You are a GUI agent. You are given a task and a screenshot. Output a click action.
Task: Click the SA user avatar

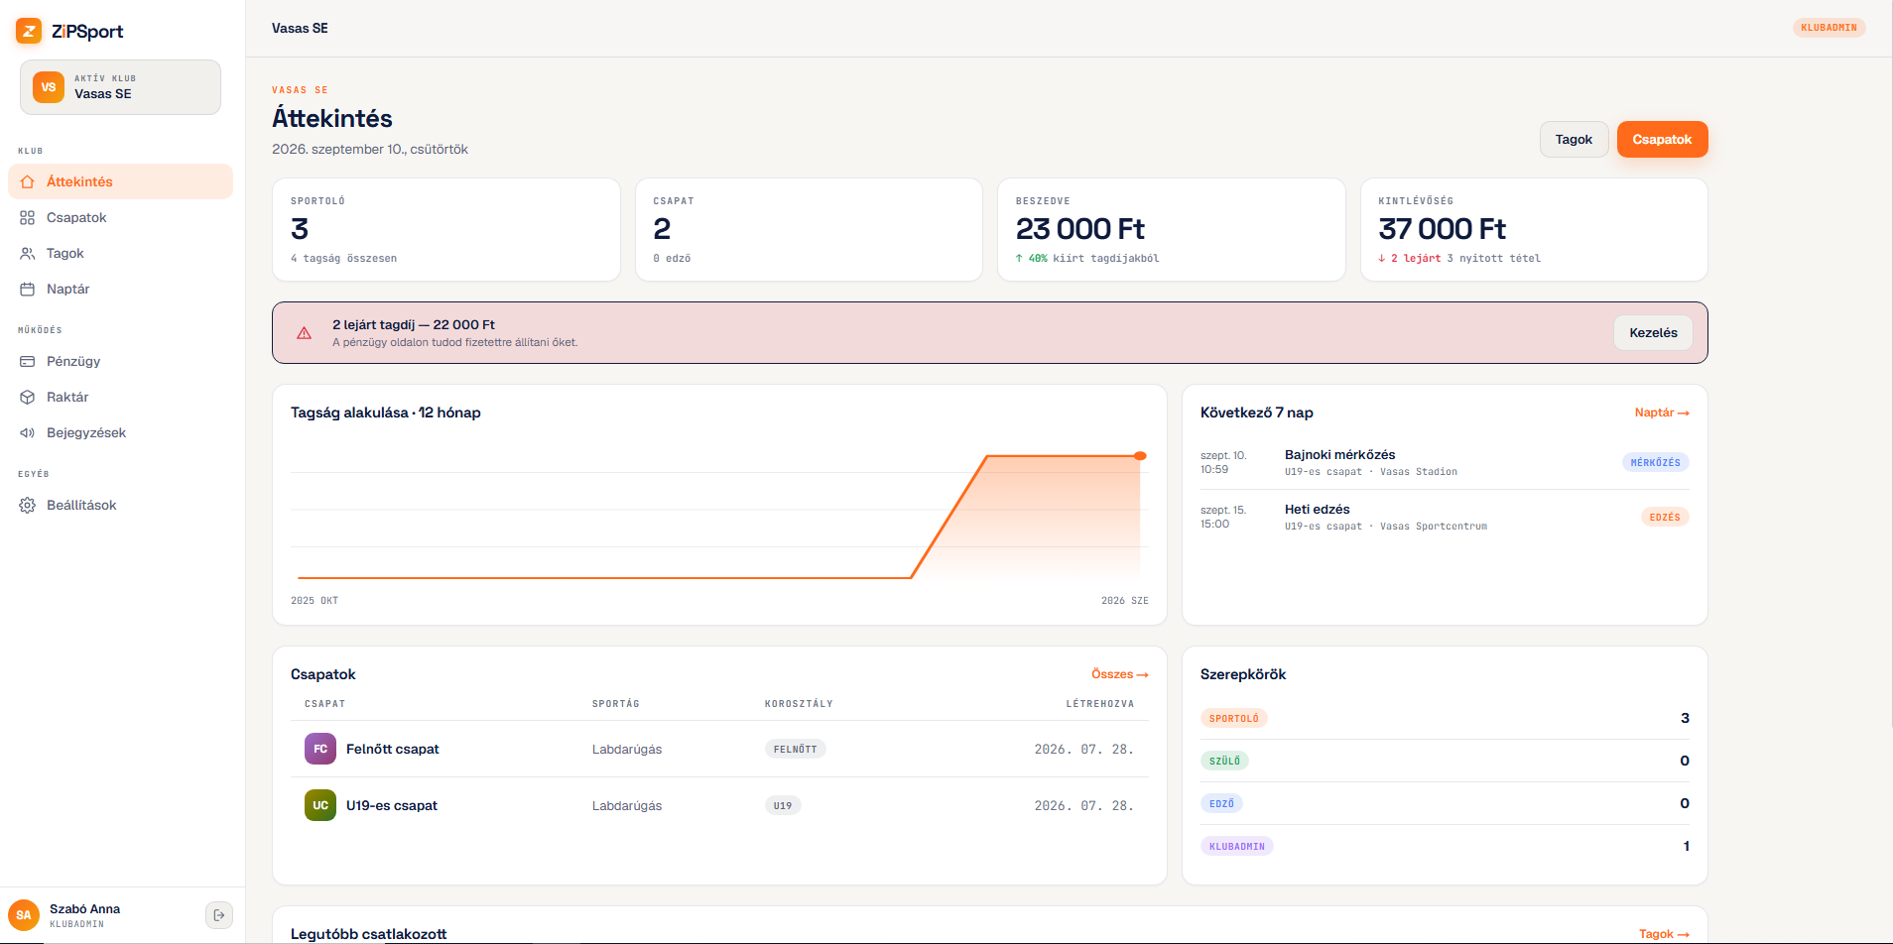[x=24, y=915]
